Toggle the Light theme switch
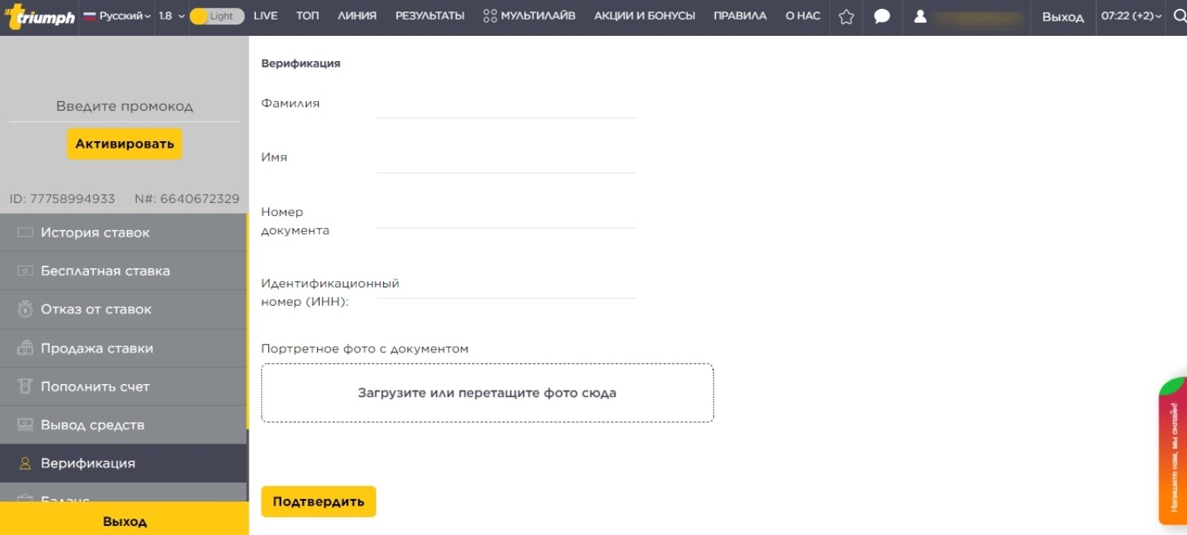 [217, 16]
